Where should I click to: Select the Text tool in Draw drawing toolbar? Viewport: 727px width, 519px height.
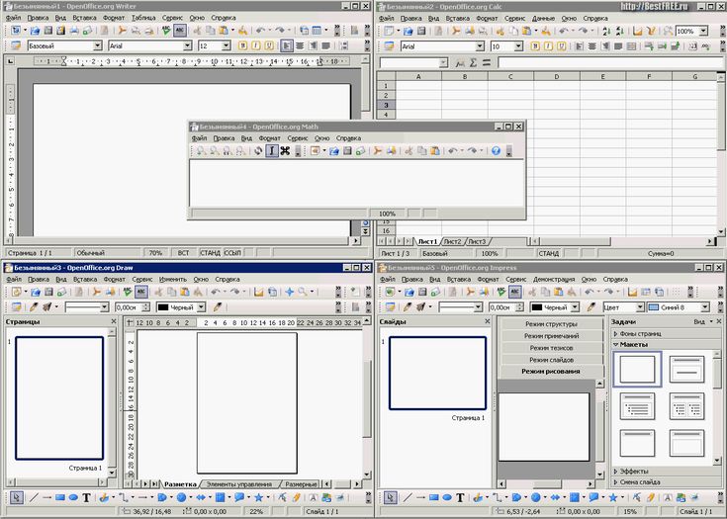86,497
